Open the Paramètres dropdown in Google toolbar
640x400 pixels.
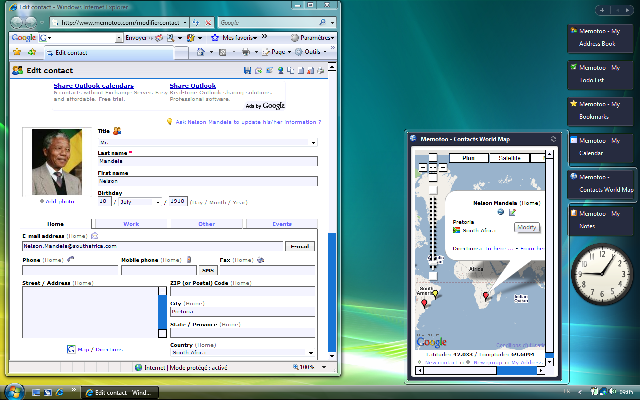point(313,38)
